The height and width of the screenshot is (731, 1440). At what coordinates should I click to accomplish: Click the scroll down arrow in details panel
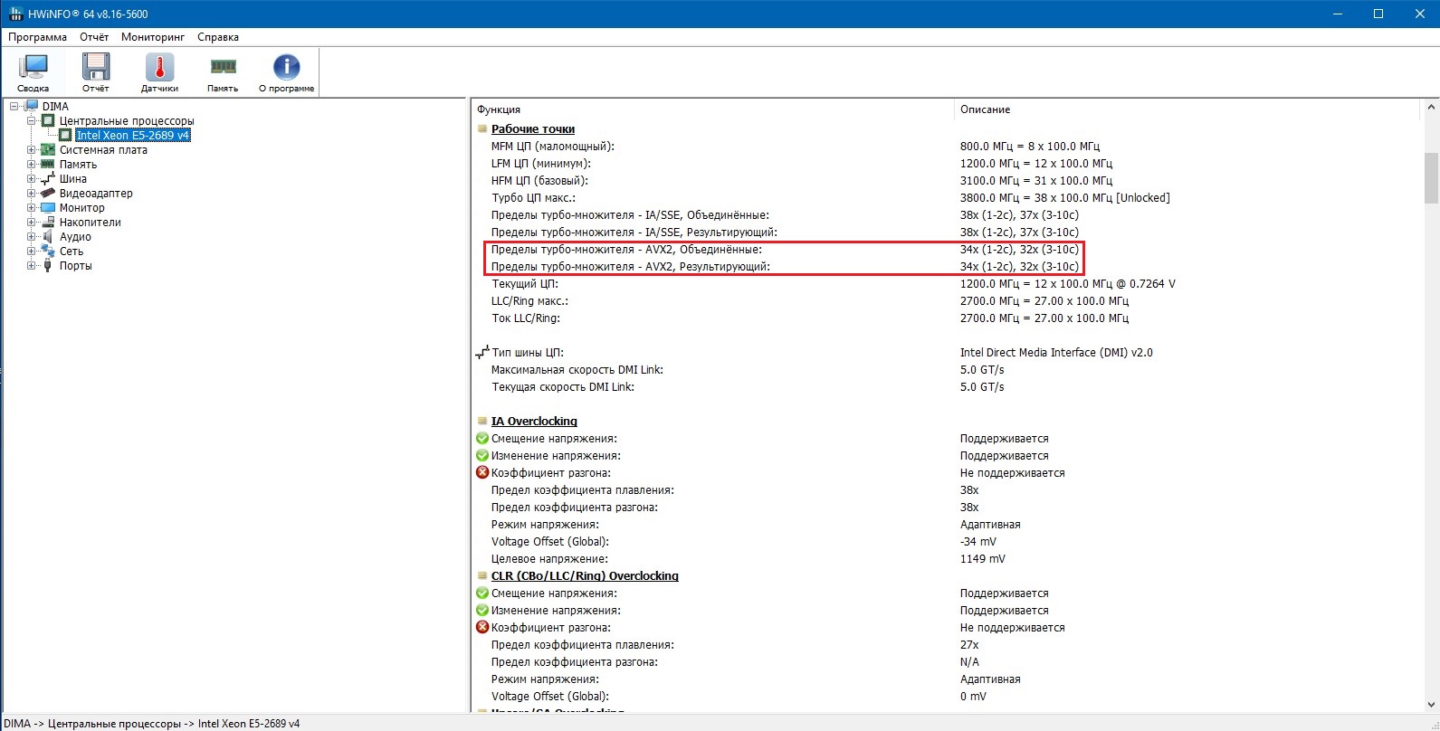point(1431,704)
